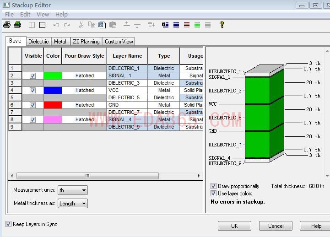Click the green lines toolbar icon

(x=197, y=25)
